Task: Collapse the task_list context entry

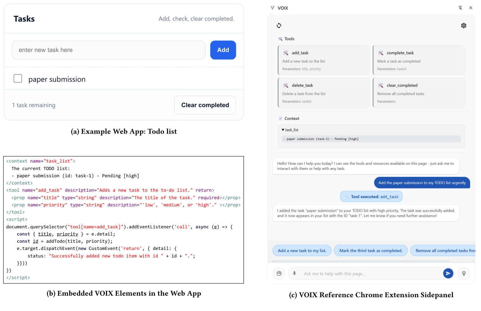Action: [283, 130]
